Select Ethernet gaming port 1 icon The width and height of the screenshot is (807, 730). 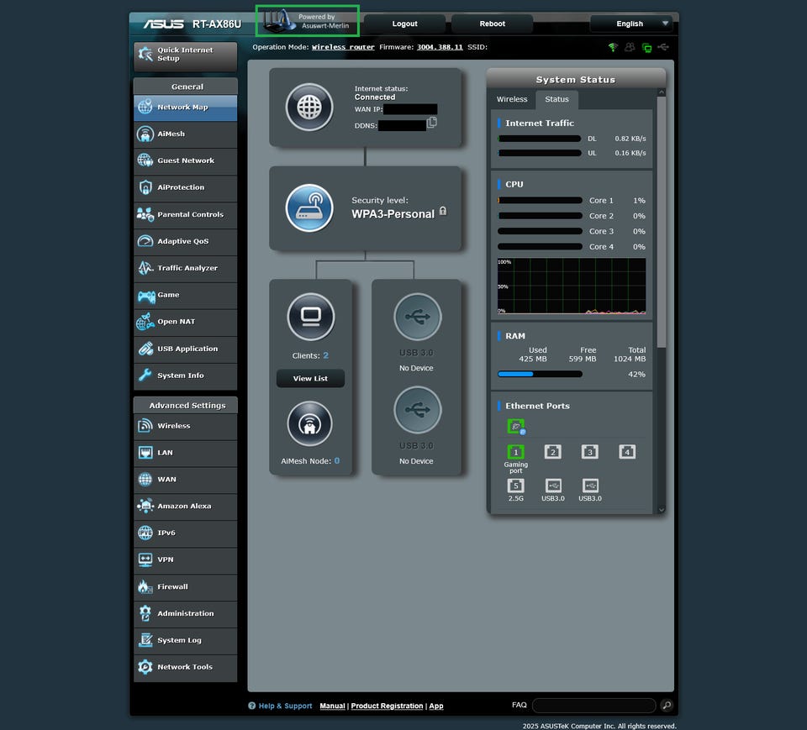[516, 452]
